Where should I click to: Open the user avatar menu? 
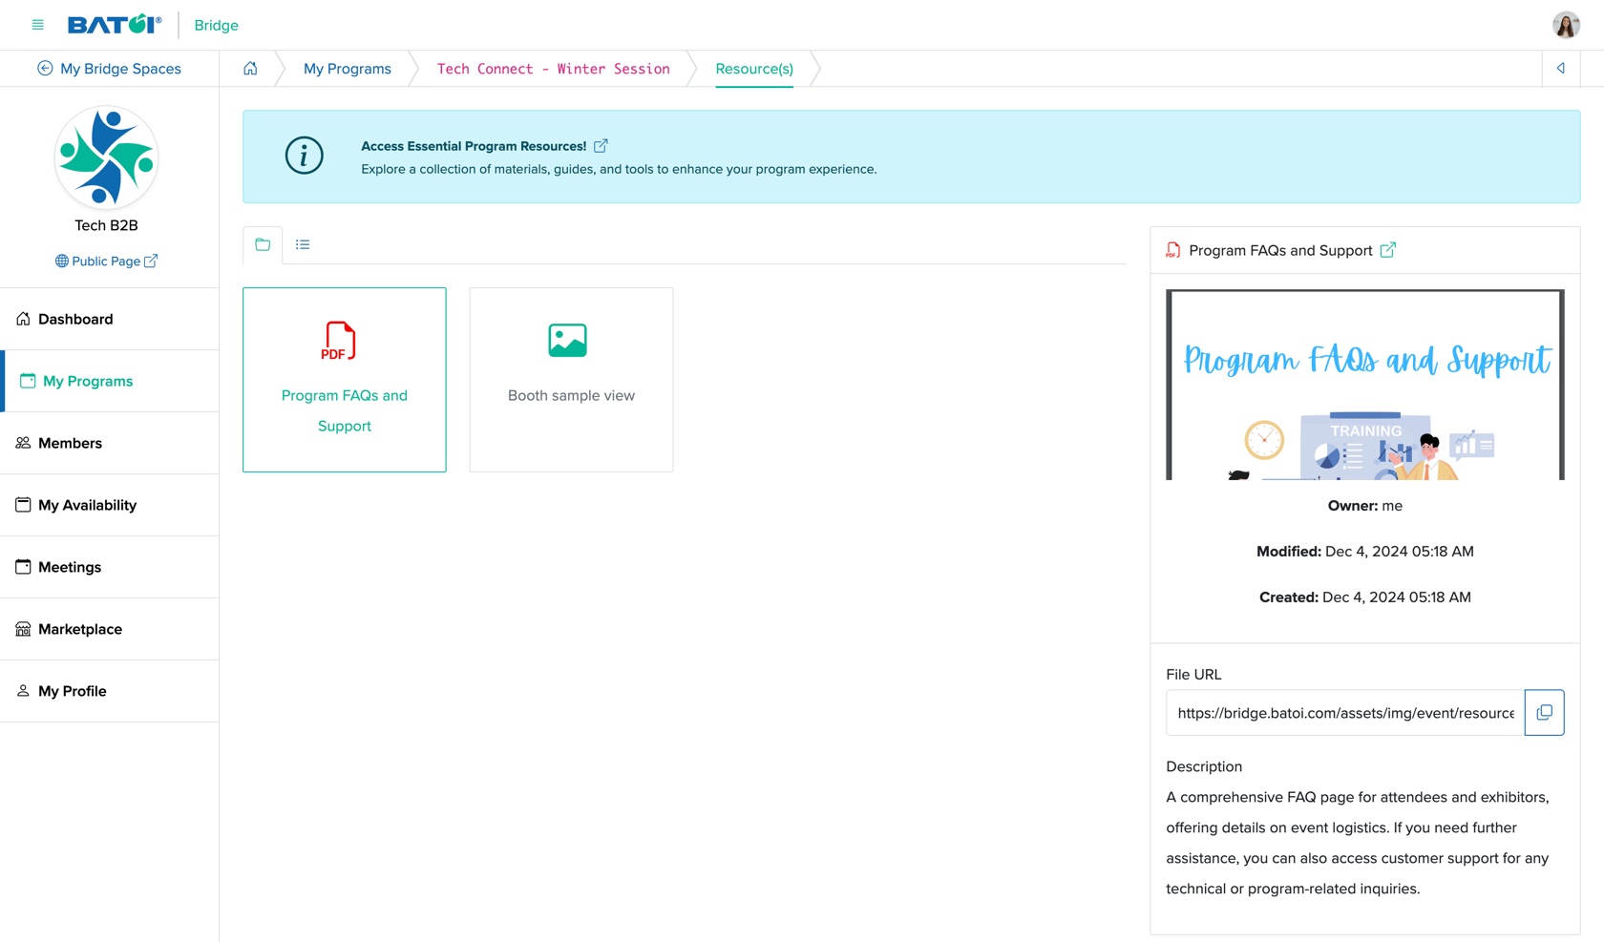[x=1566, y=25]
